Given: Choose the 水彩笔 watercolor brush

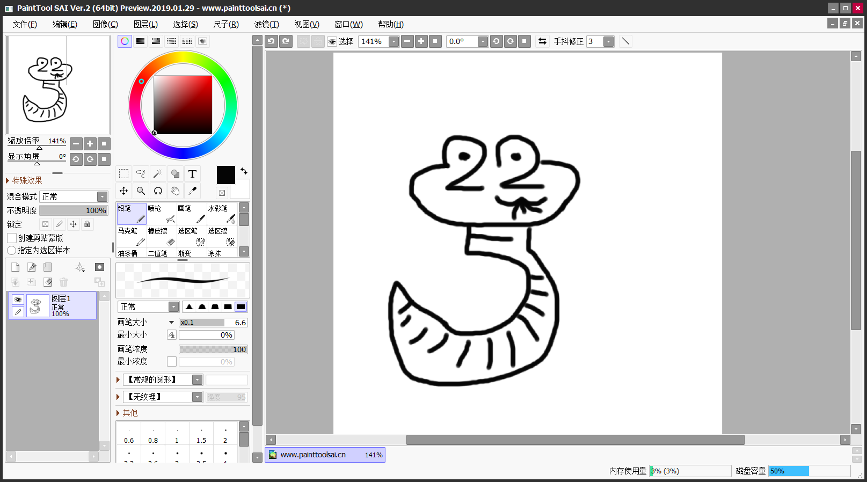Looking at the screenshot, I should click(x=222, y=214).
